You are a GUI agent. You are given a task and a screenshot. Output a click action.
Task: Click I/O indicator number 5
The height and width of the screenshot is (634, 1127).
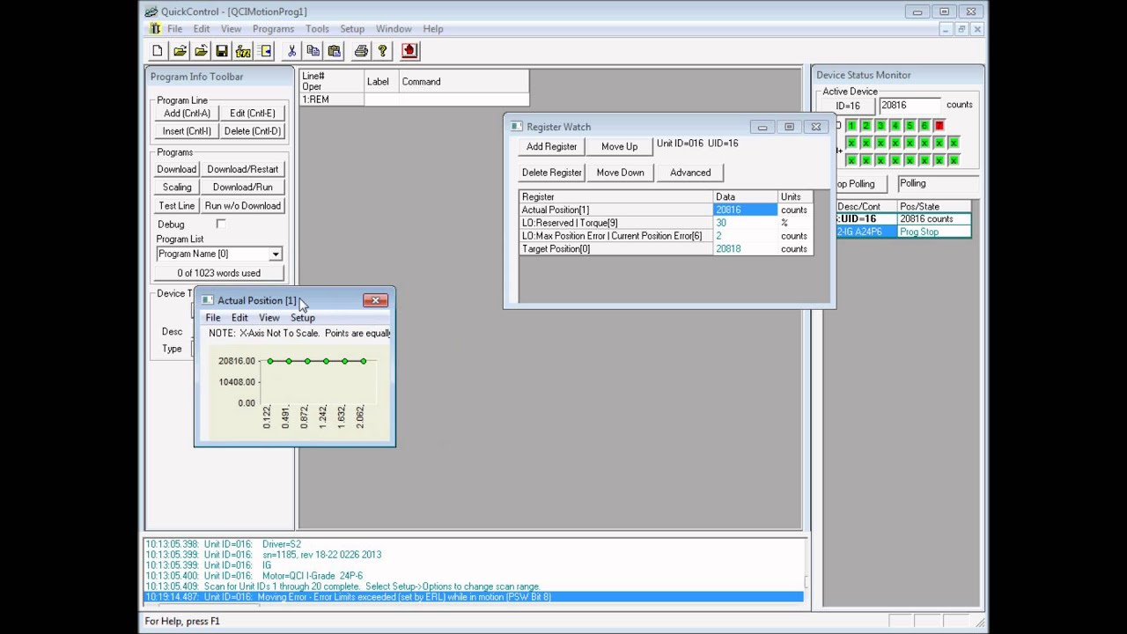(910, 126)
